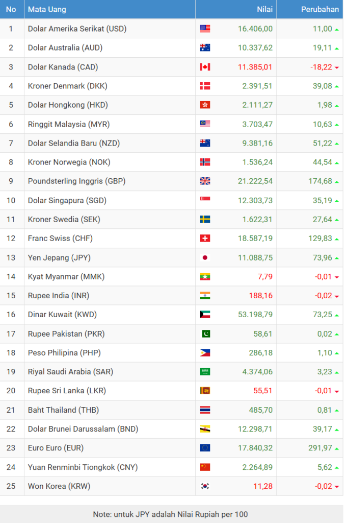Click the CAD value 11.385,01

coord(255,67)
